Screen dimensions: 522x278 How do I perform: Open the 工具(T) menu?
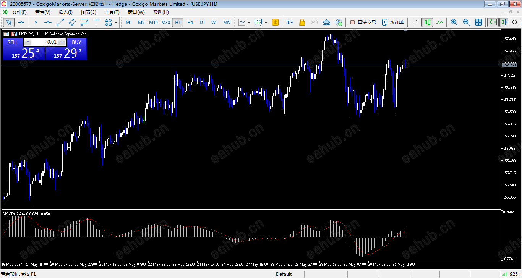(112, 12)
